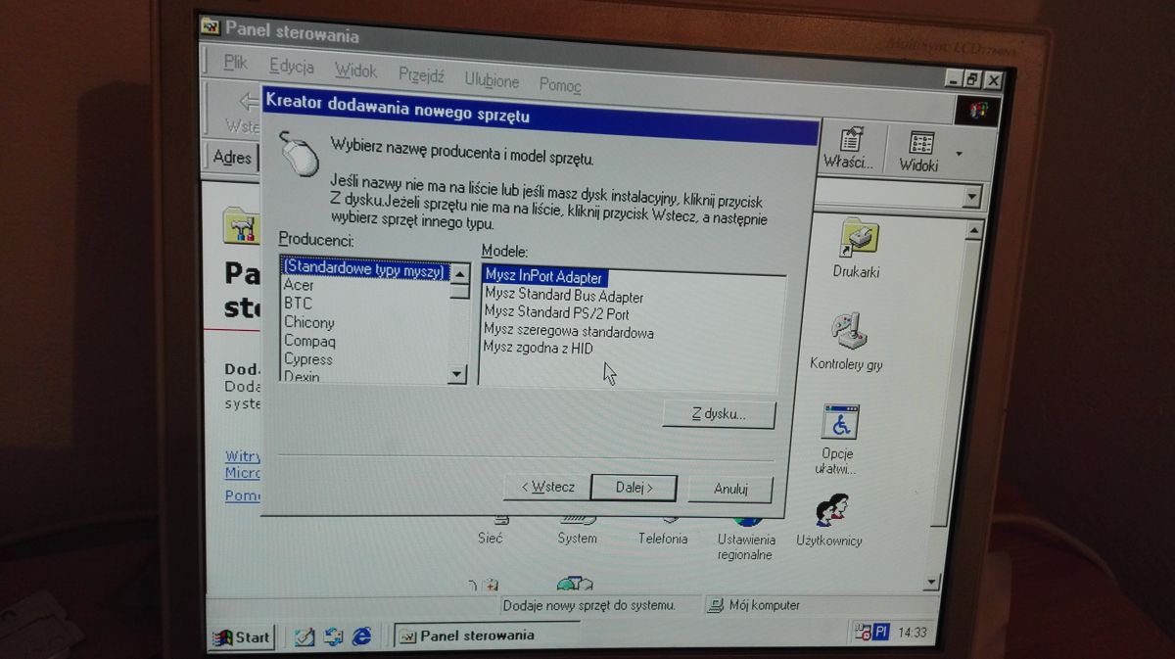1175x659 pixels.
Task: Click the clock showing 14:33
Action: 912,633
